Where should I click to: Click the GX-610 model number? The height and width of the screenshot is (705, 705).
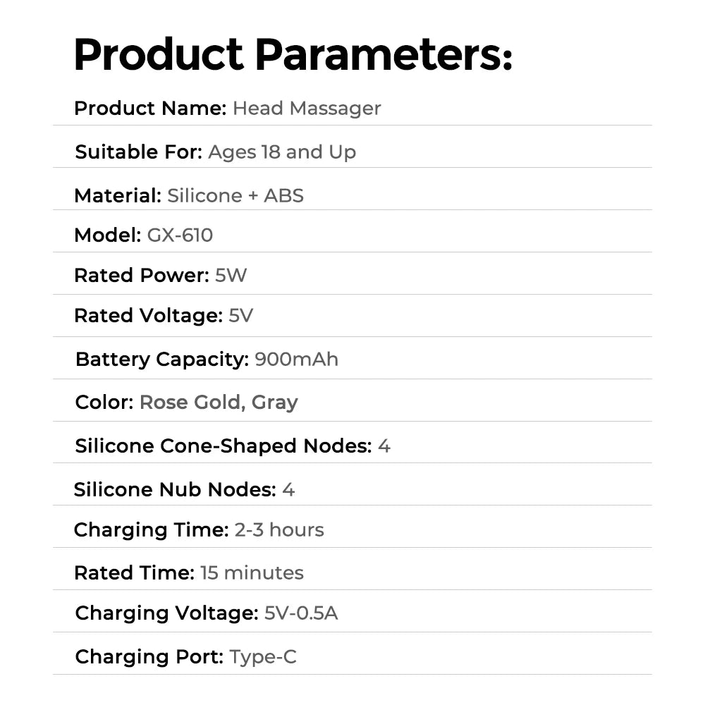[180, 235]
